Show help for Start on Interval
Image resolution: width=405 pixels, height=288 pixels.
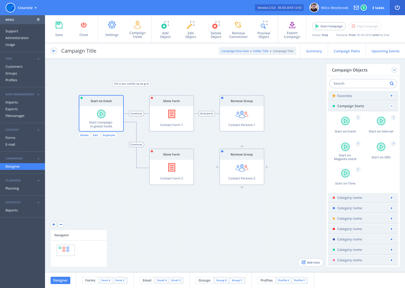pos(393,118)
